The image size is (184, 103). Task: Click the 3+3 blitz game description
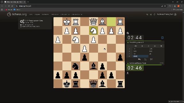click(34, 21)
